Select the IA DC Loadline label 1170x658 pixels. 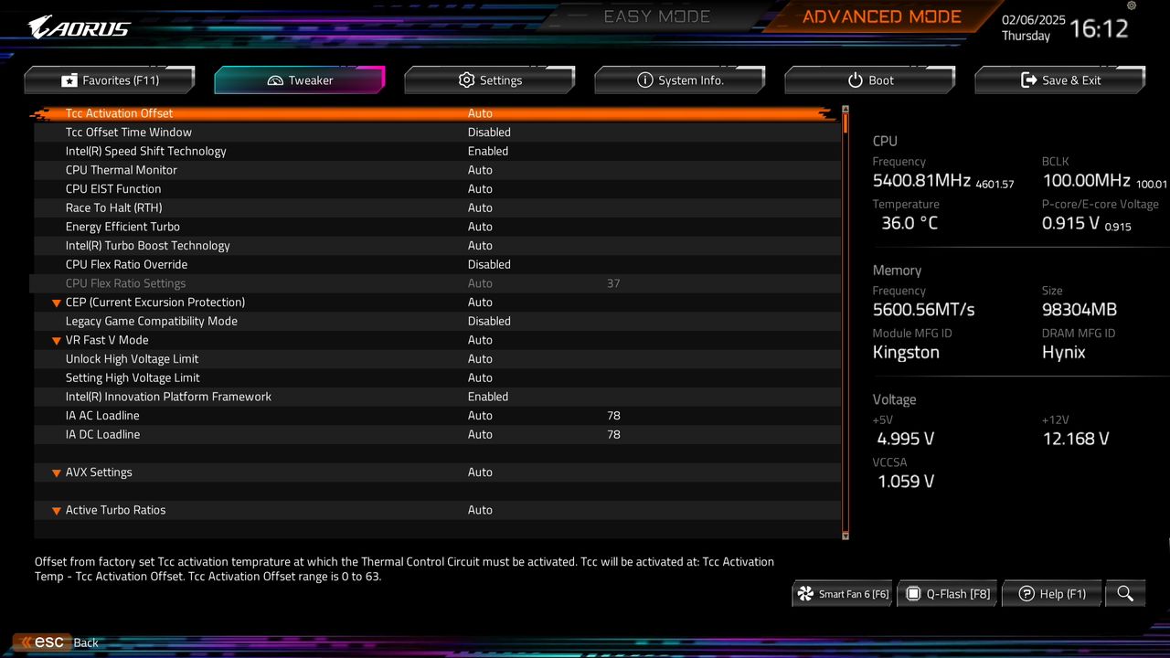(x=102, y=435)
